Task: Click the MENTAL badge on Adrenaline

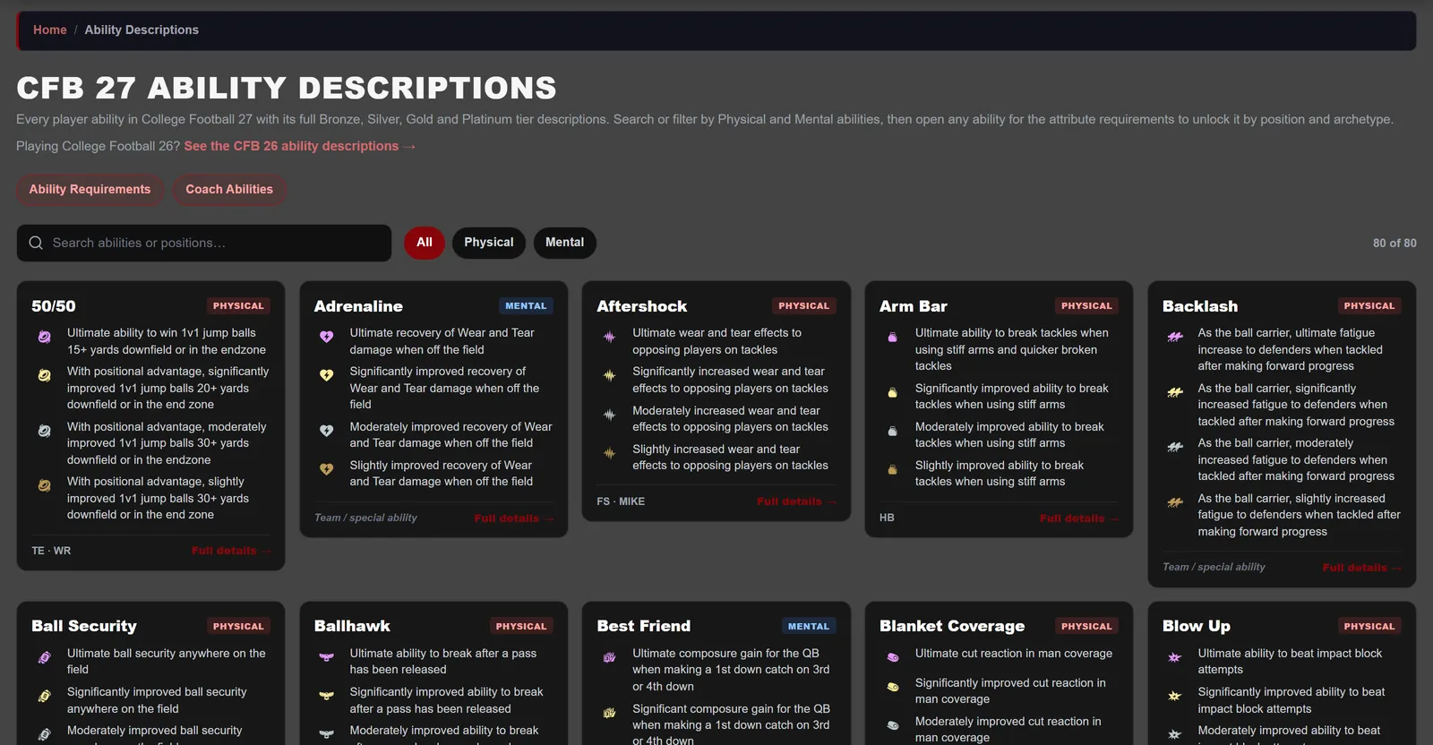Action: [526, 306]
